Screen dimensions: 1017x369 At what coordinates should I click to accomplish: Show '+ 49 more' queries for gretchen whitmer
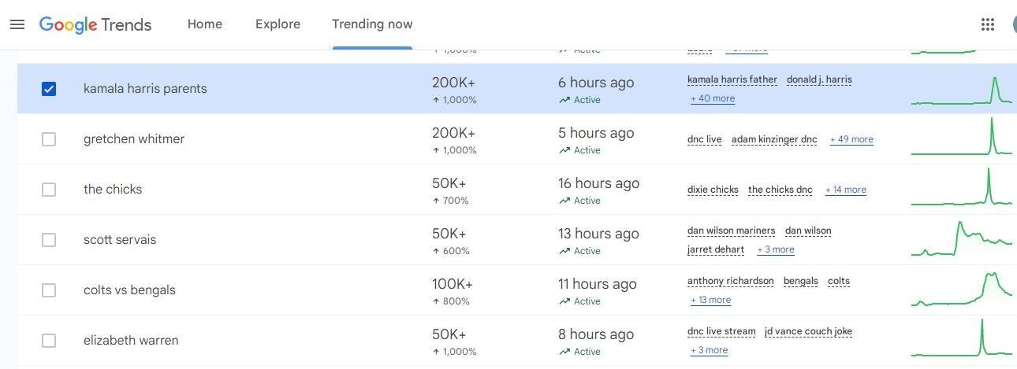[x=851, y=140]
